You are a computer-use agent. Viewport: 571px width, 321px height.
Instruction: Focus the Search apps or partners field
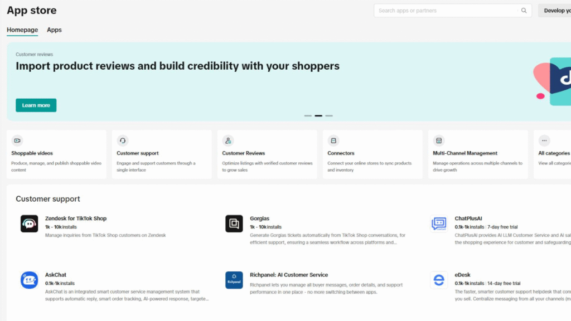tap(446, 11)
